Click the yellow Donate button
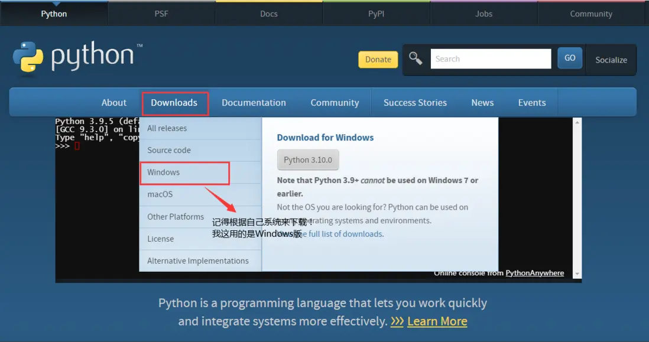 click(x=378, y=60)
